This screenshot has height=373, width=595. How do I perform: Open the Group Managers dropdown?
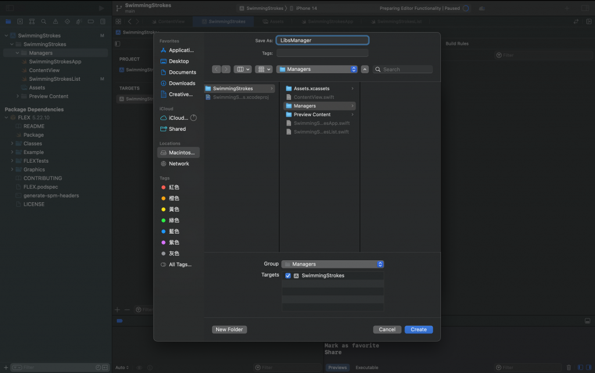click(333, 264)
